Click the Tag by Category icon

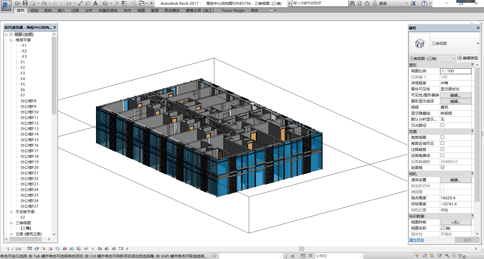coord(88,3)
